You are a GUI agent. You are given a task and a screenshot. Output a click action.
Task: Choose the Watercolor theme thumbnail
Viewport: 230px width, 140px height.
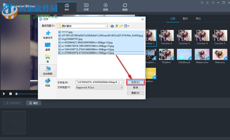[x=202, y=54]
